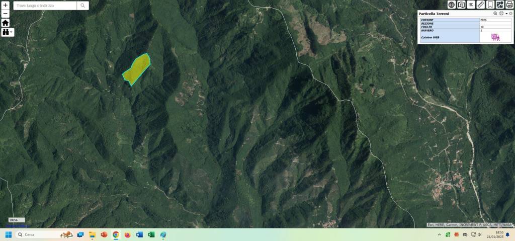Open the binoculars search dropdown
Viewport: 515px width, 241px height.
pyautogui.click(x=8, y=32)
